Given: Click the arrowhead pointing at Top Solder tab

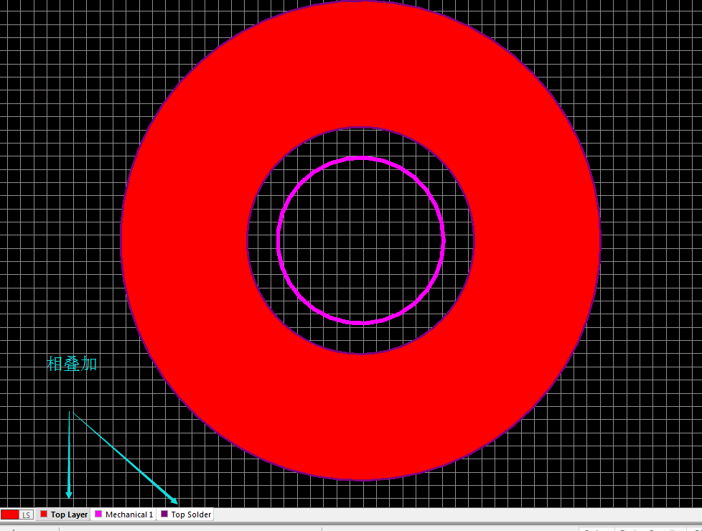Looking at the screenshot, I should pos(174,501).
